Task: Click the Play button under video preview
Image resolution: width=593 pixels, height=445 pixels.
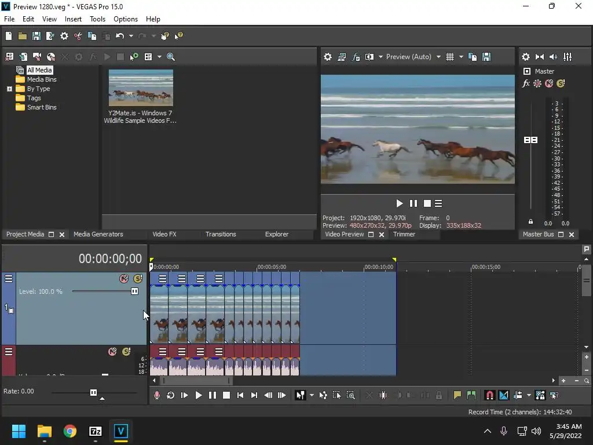Action: (399, 203)
